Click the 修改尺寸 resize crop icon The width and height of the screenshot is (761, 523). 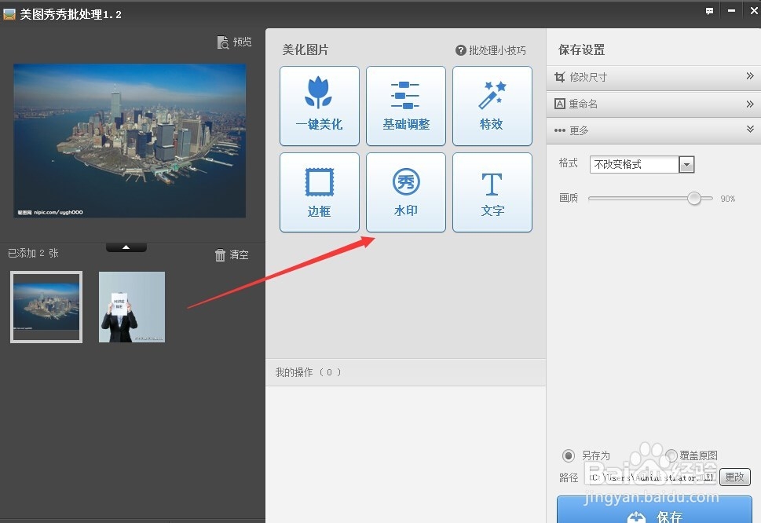[559, 76]
